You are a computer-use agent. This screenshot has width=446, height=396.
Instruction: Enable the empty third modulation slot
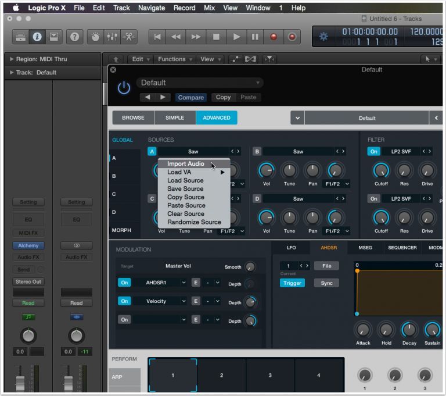pos(124,320)
